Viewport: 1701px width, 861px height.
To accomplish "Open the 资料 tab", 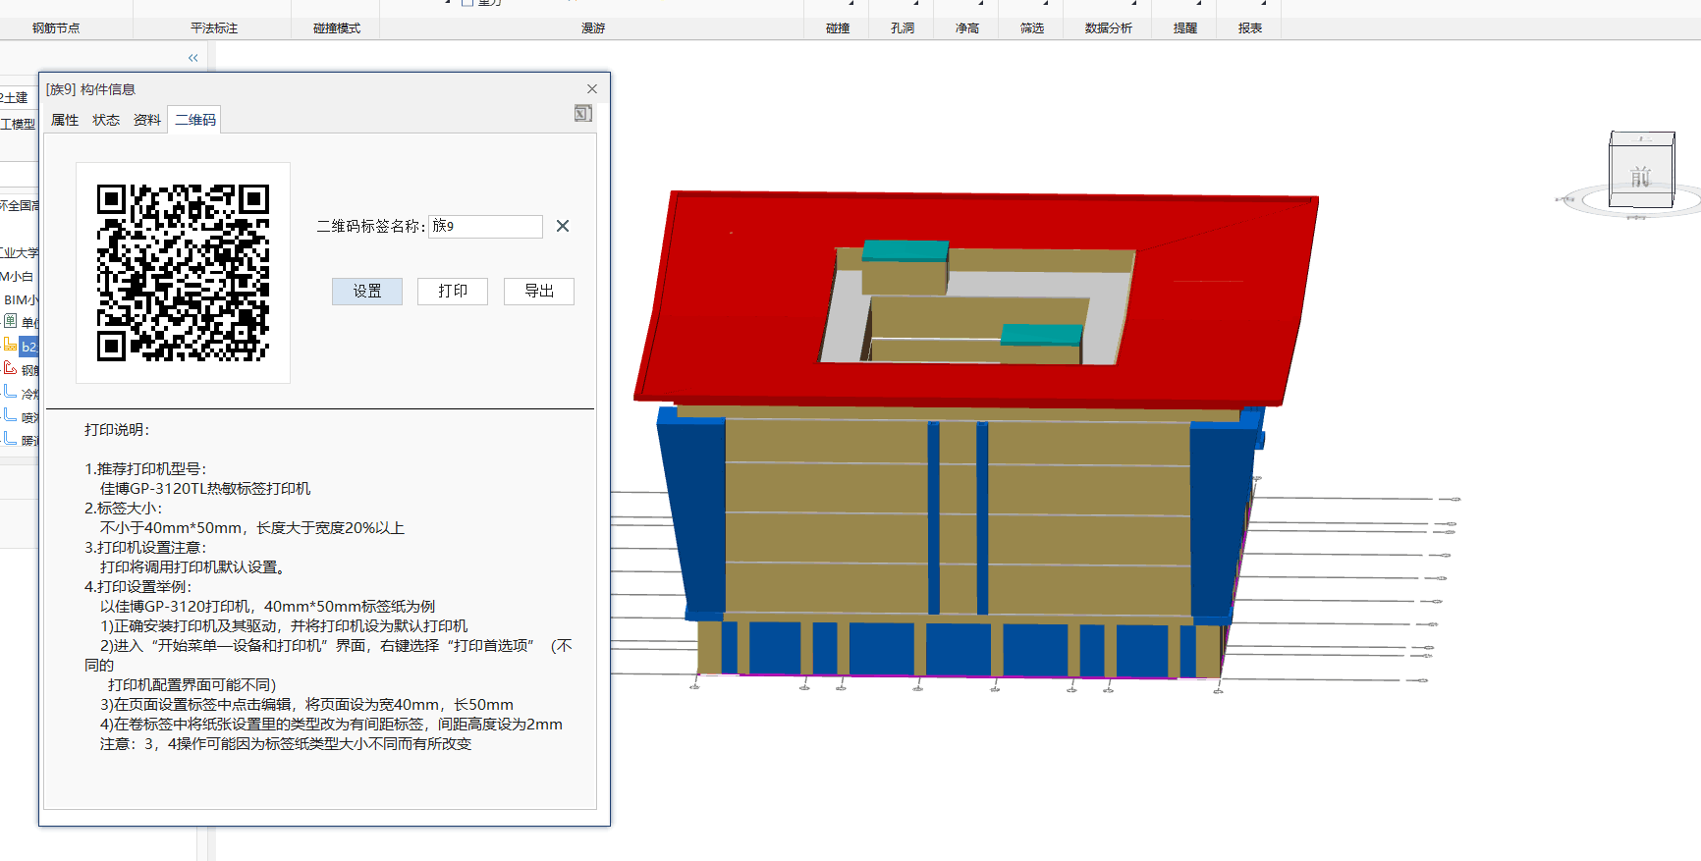I will 147,120.
